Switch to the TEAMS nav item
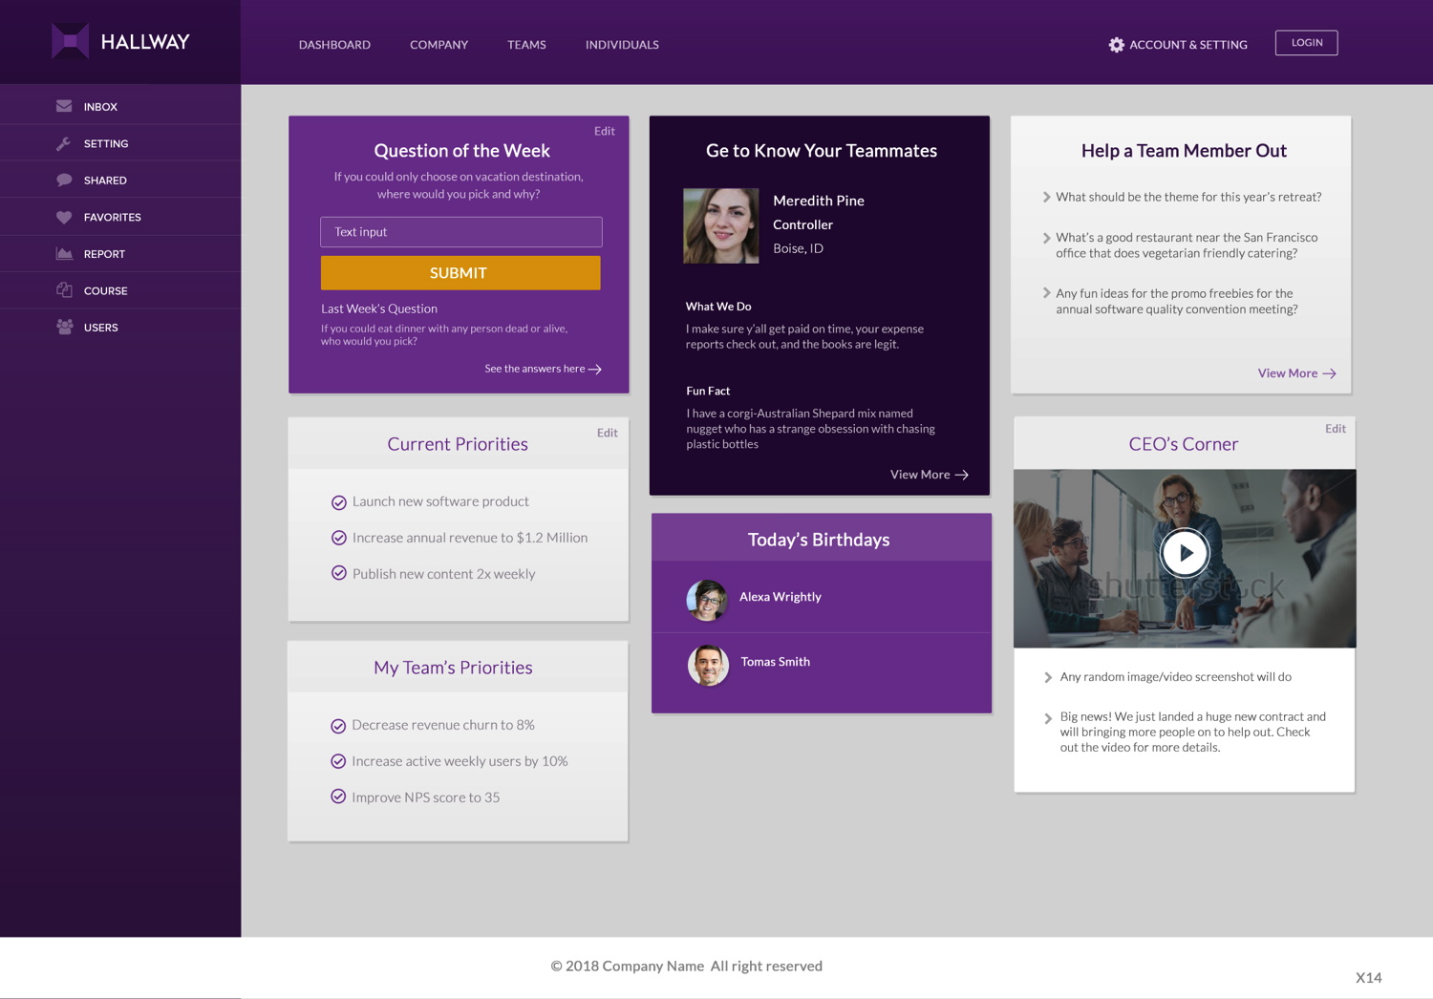The width and height of the screenshot is (1433, 999). tap(526, 44)
